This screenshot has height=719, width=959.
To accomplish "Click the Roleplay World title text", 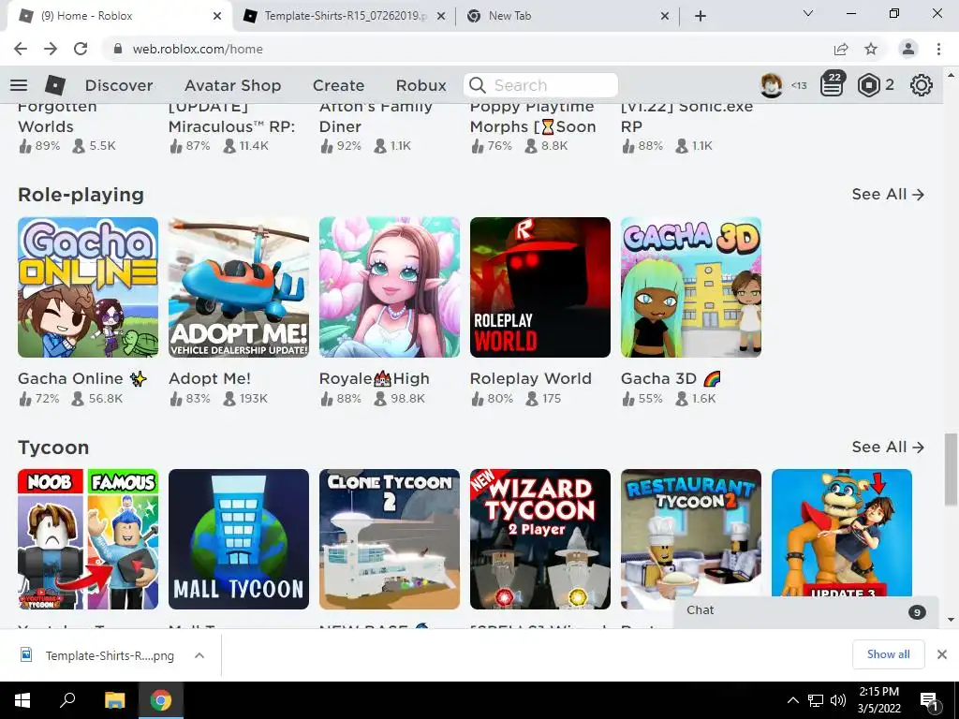I will coord(531,378).
